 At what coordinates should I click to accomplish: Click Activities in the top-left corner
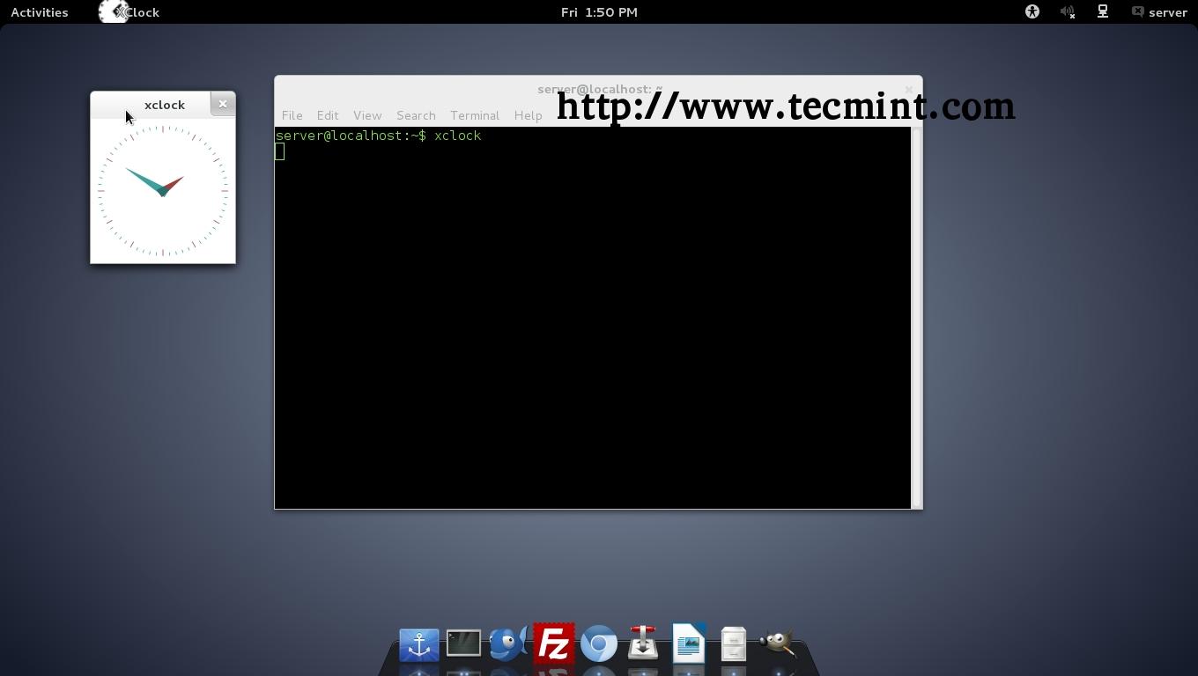39,11
